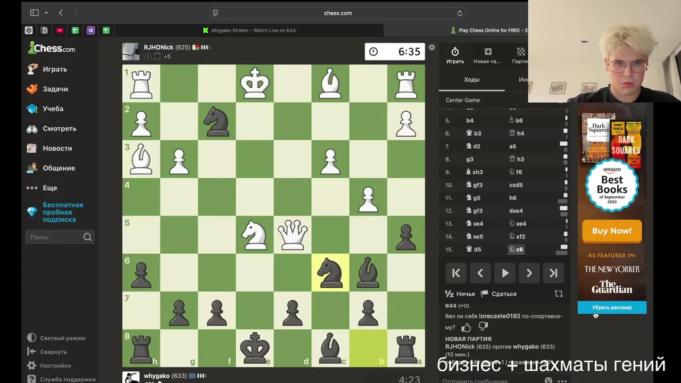681x383 pixels.
Task: Toggle Светлый режим (light mode)
Action: point(56,338)
